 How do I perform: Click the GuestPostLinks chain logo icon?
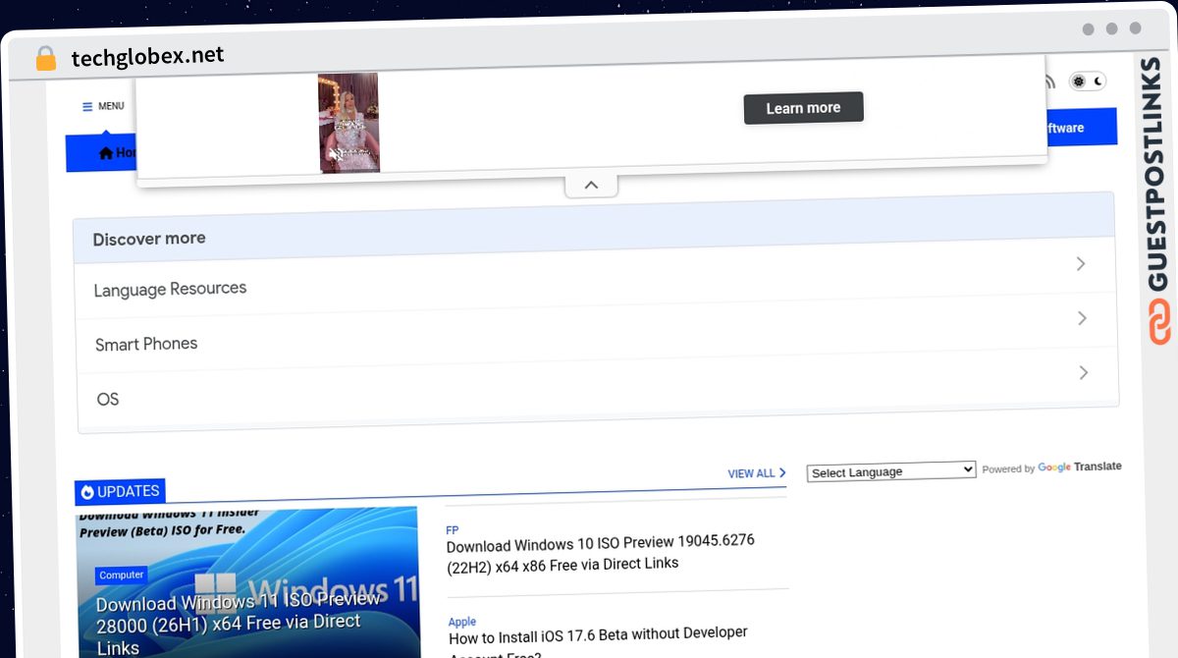point(1159,323)
